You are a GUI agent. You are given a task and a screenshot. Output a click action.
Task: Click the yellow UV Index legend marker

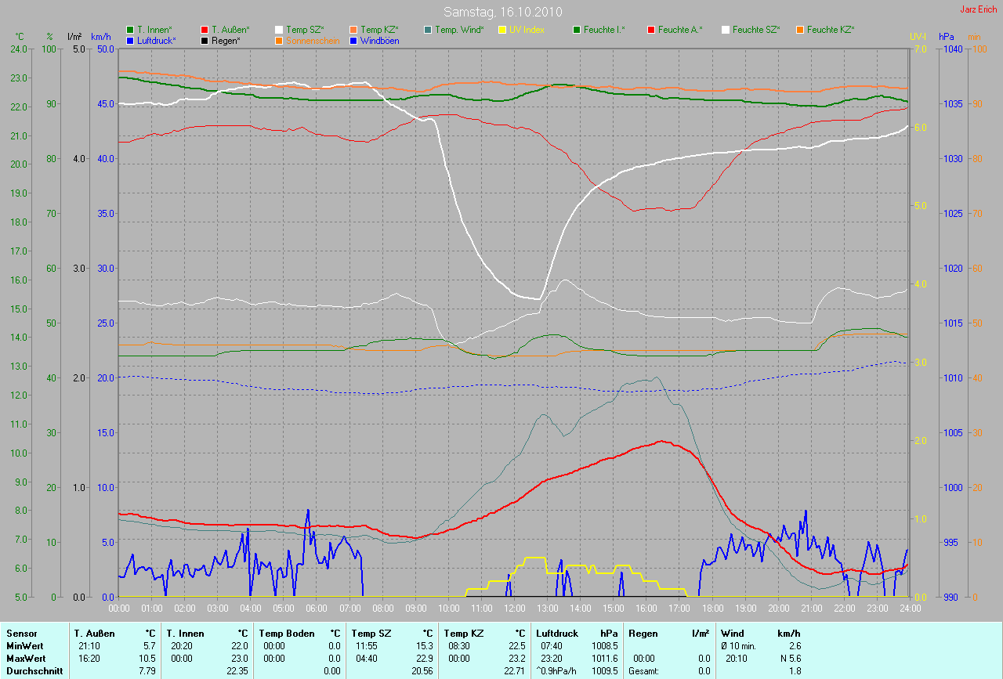click(502, 30)
